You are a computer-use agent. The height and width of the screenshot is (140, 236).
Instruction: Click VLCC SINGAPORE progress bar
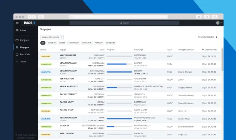(119, 56)
